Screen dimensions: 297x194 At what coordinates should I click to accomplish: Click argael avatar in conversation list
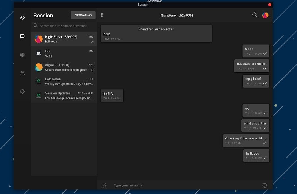coord(39,67)
